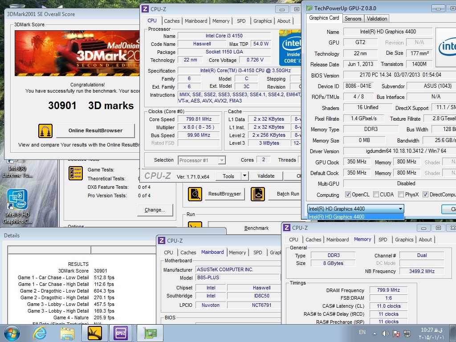Click the Batch Run icon

coord(258,194)
